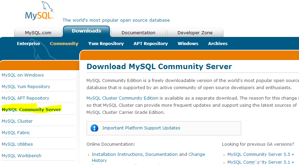299x165 pixels.
Task: Open MySQL Community Server 5.5 link
Action: (x=260, y=154)
